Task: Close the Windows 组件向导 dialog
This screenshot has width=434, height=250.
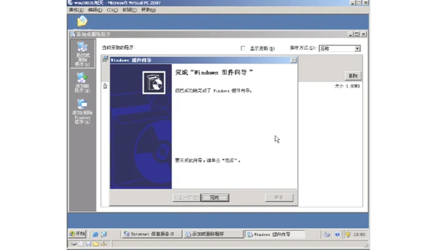Action: [x=293, y=60]
